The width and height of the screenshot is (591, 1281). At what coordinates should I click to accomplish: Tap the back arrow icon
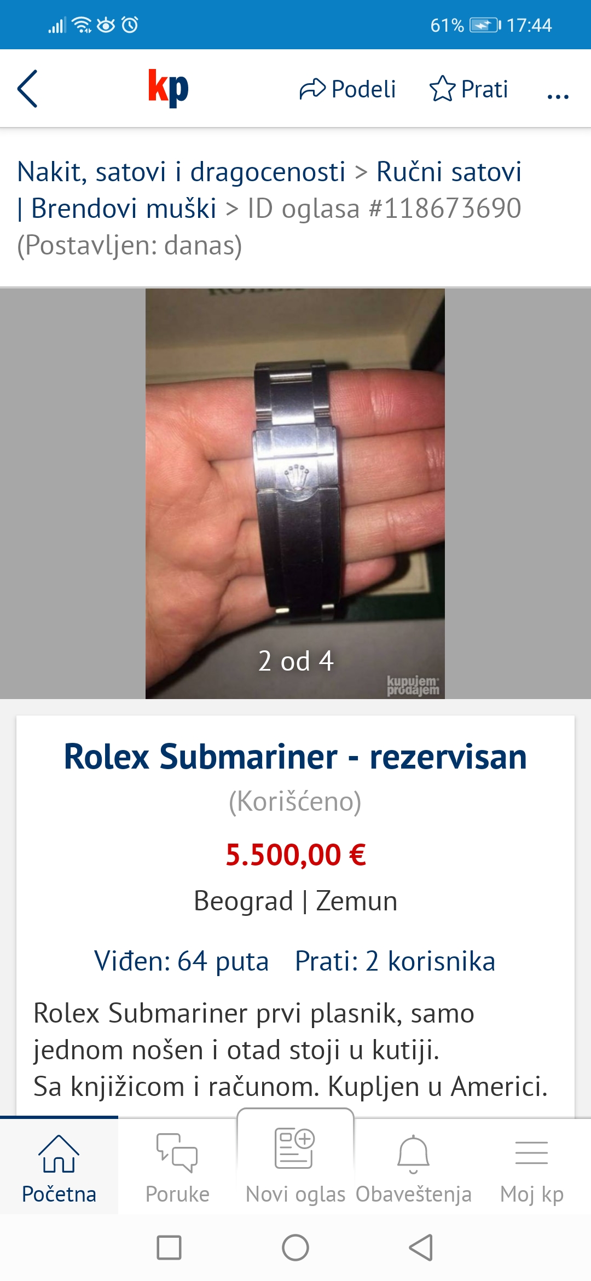pyautogui.click(x=27, y=89)
